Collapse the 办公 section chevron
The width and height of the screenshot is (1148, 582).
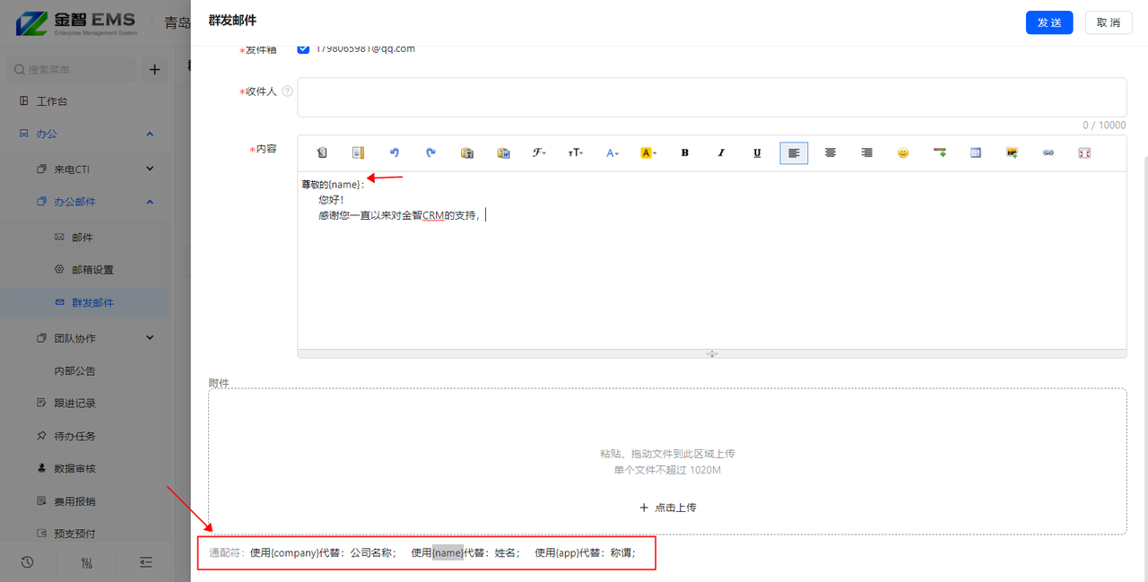[x=150, y=134]
